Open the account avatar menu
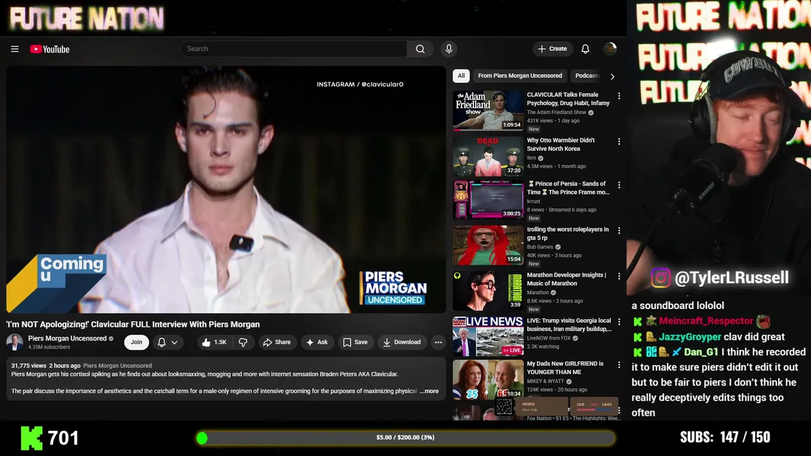This screenshot has width=811, height=456. pyautogui.click(x=610, y=49)
